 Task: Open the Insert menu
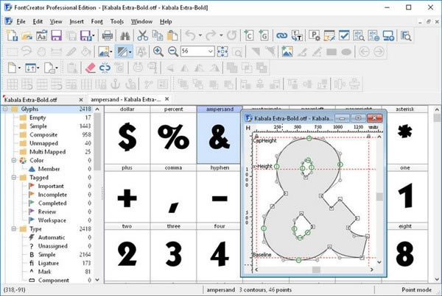coord(77,21)
